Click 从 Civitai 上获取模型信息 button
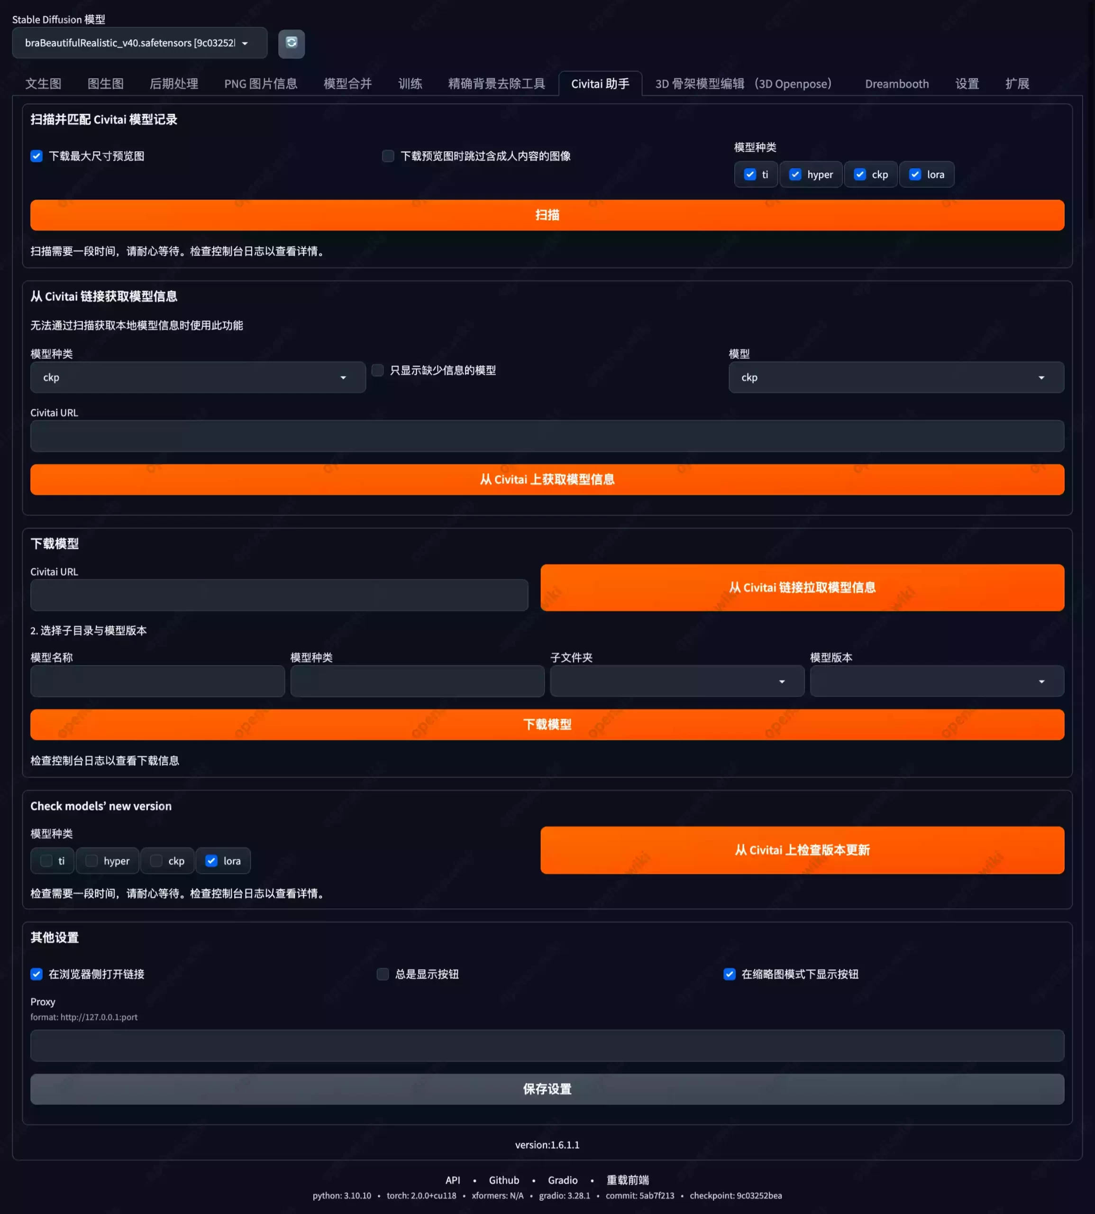 coord(547,480)
